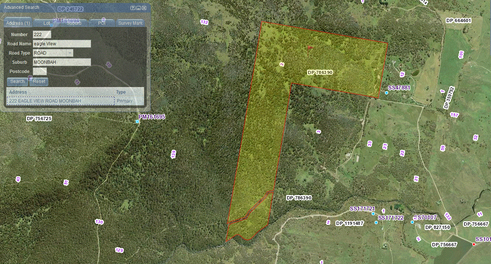Expand the Road Type dropdown arrow
This screenshot has width=491, height=264.
tap(69, 53)
